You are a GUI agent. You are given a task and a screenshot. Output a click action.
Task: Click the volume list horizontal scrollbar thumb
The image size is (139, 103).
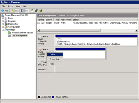click(x=70, y=30)
